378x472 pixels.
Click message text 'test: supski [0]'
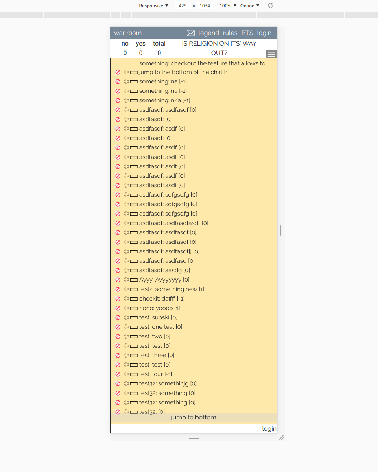(158, 317)
